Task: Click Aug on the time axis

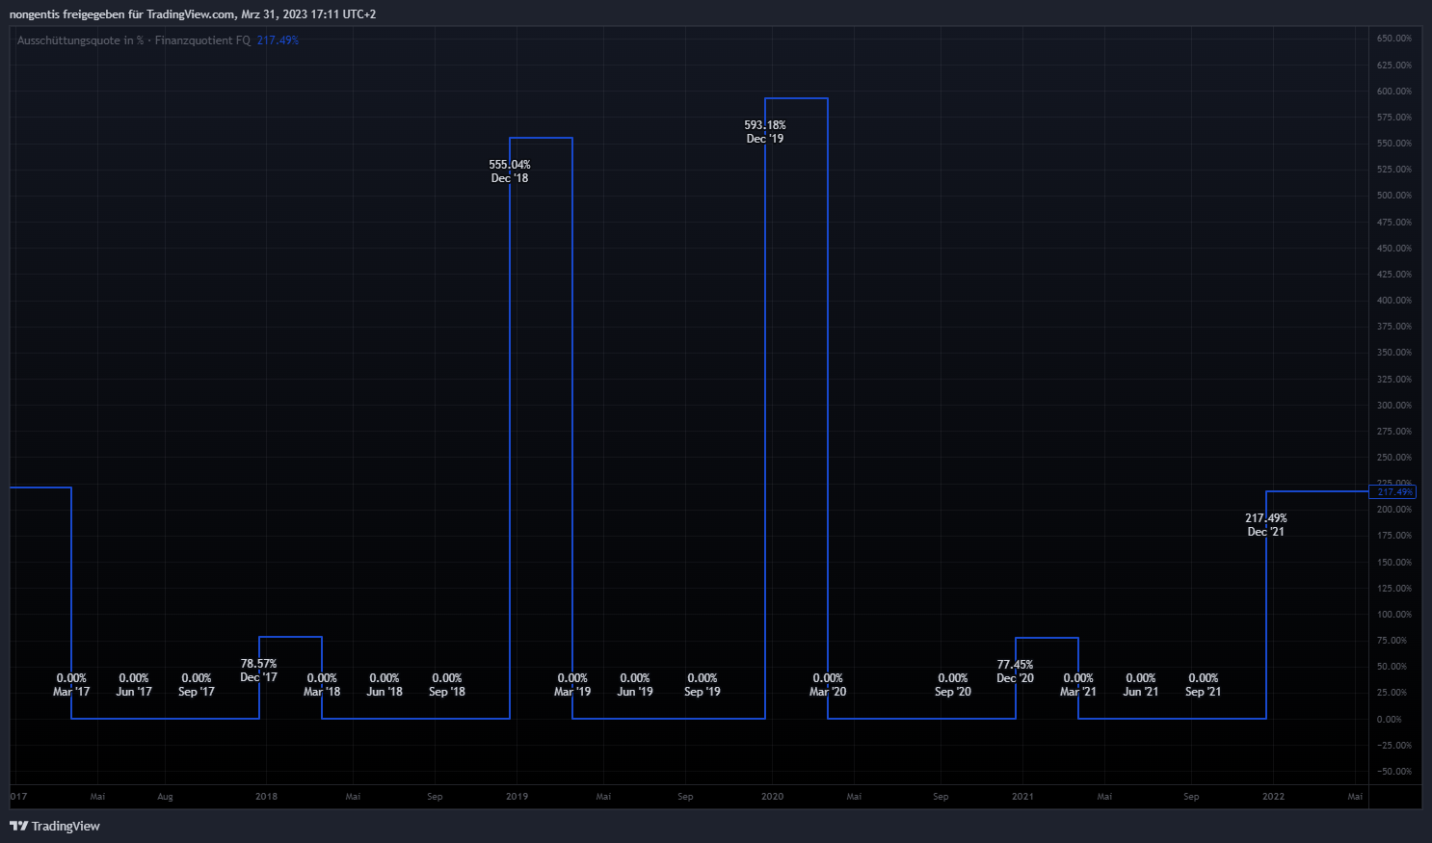Action: point(165,797)
